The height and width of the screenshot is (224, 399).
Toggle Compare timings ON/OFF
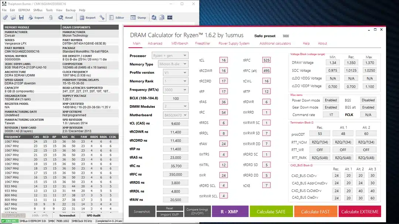pyautogui.click(x=198, y=211)
